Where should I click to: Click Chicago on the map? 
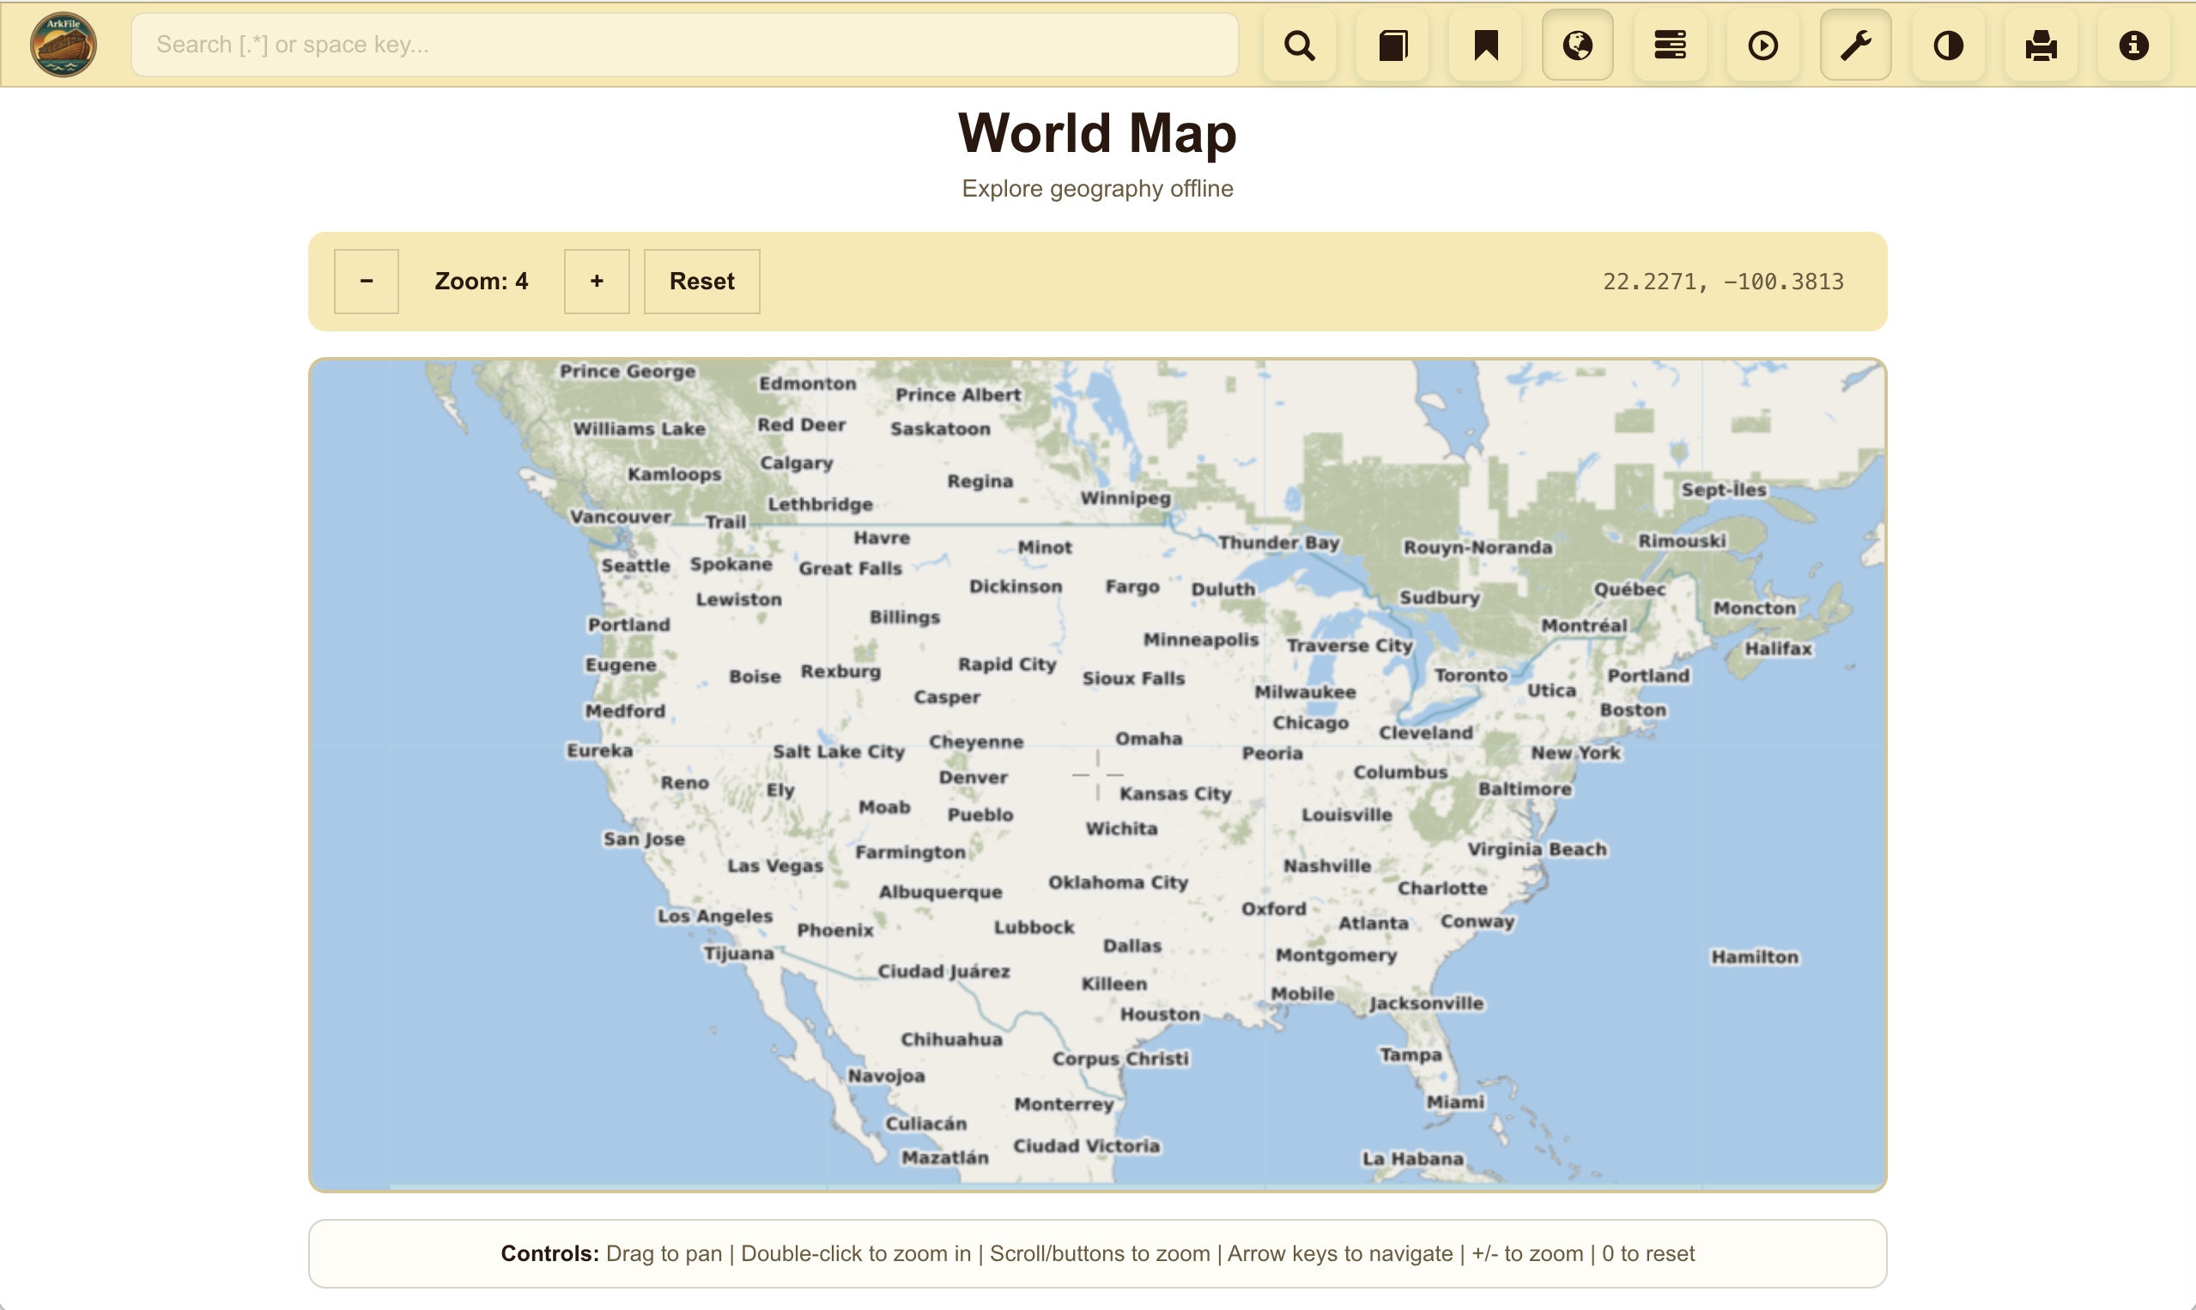[x=1310, y=722]
